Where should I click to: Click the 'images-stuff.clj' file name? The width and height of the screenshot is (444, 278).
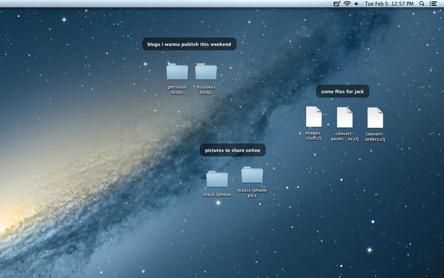pos(314,136)
